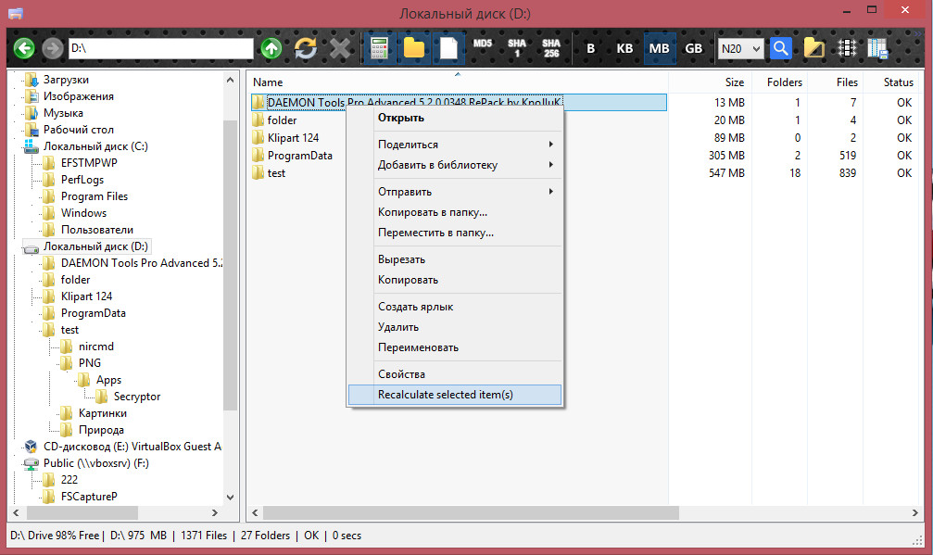Screen dimensions: 933x555
Task: Select Public (\\vboxsrv) (F:) in tree
Action: coord(95,462)
